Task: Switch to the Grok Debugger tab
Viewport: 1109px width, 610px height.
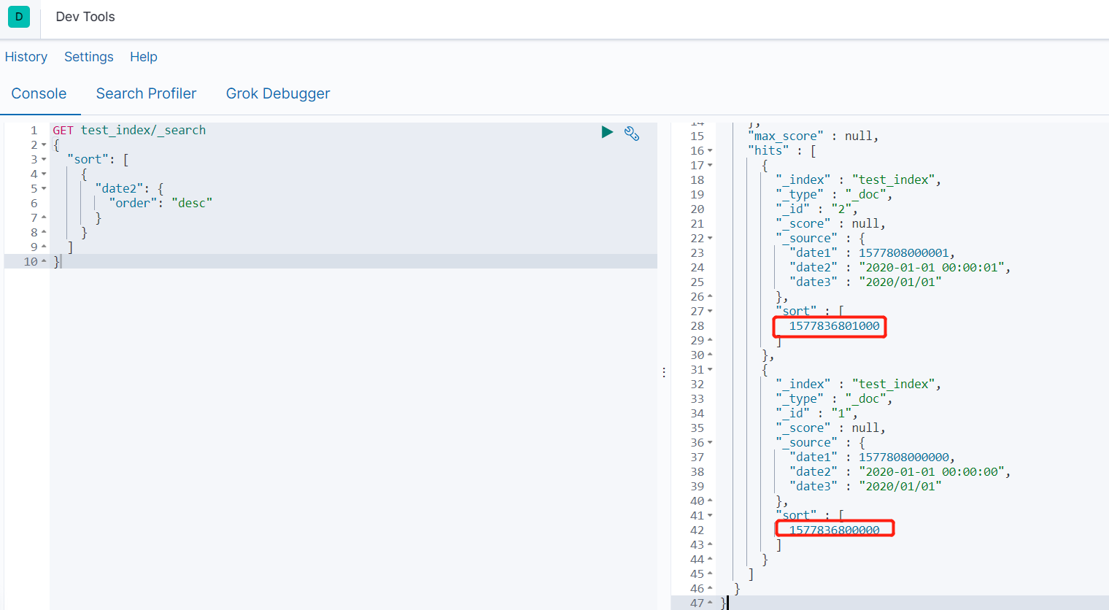Action: coord(278,93)
